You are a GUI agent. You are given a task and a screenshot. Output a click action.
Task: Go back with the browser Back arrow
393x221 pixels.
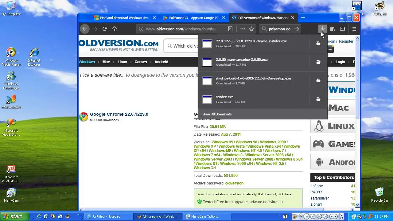coord(85,29)
